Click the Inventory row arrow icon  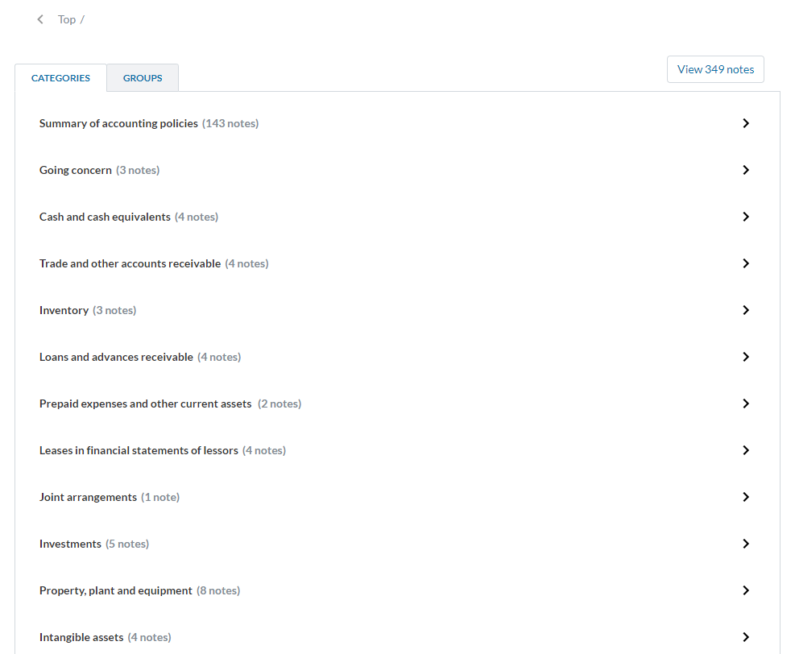pos(745,310)
